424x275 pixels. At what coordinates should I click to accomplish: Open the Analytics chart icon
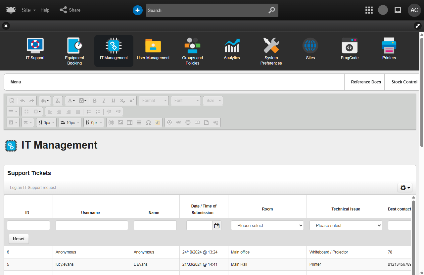pyautogui.click(x=232, y=46)
